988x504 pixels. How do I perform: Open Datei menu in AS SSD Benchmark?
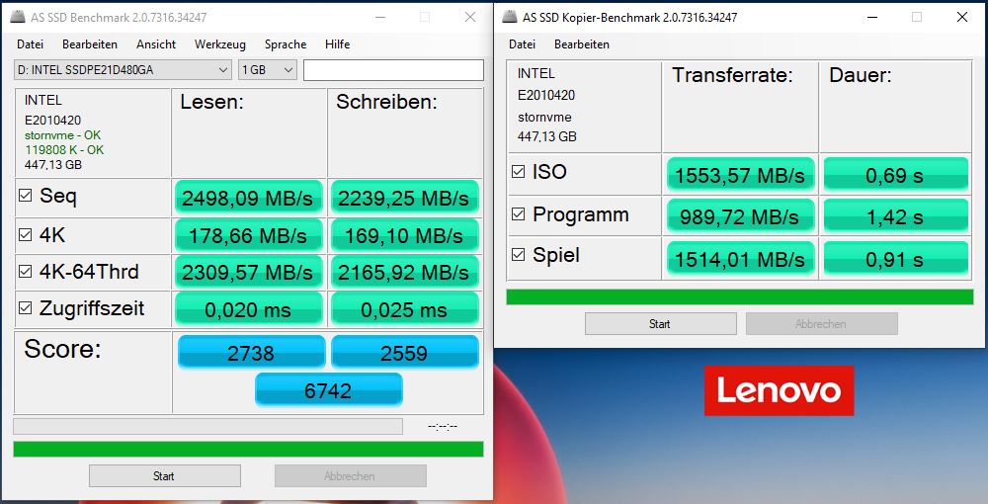point(31,44)
